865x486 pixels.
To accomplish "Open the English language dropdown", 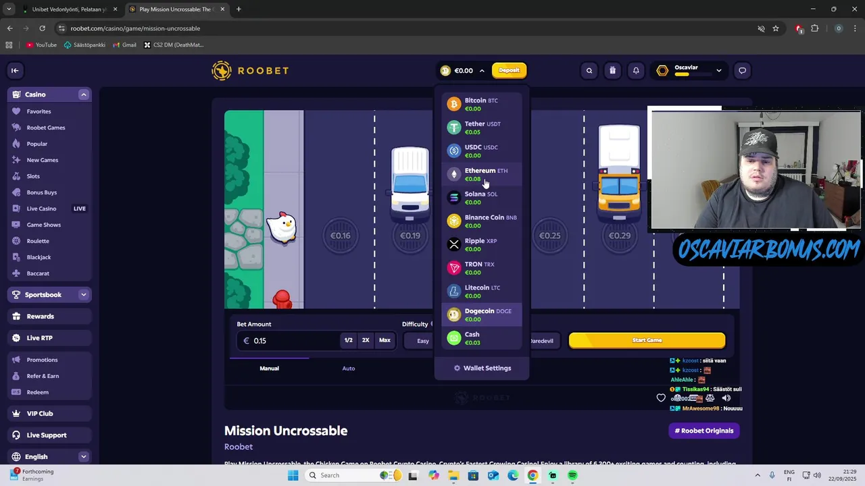I will click(x=49, y=456).
